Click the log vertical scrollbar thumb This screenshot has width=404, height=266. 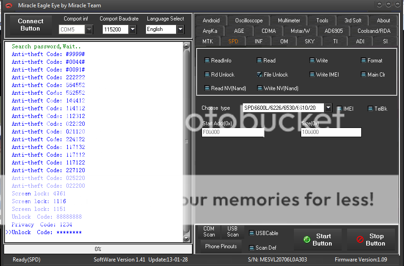[186, 141]
